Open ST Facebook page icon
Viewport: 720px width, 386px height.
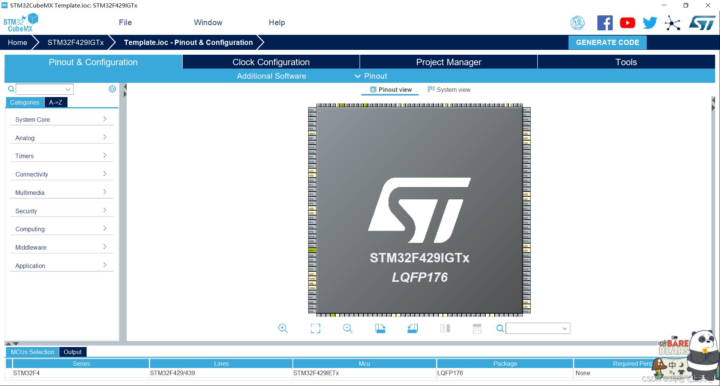605,23
